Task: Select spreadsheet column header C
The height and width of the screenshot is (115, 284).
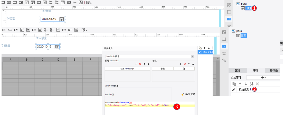Action: (42, 59)
